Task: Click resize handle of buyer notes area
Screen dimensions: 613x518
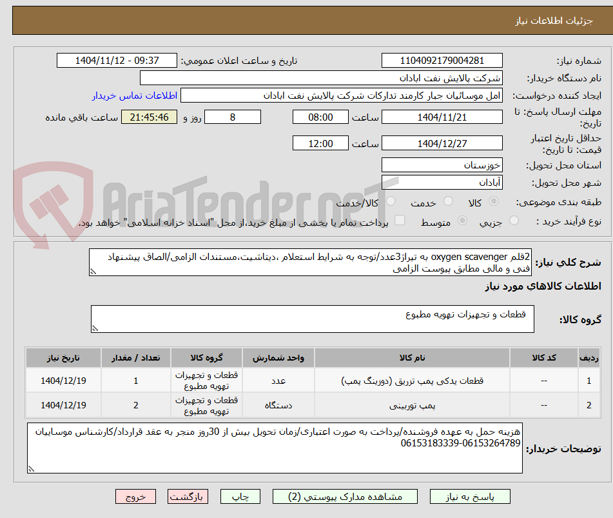Action: pos(31,469)
